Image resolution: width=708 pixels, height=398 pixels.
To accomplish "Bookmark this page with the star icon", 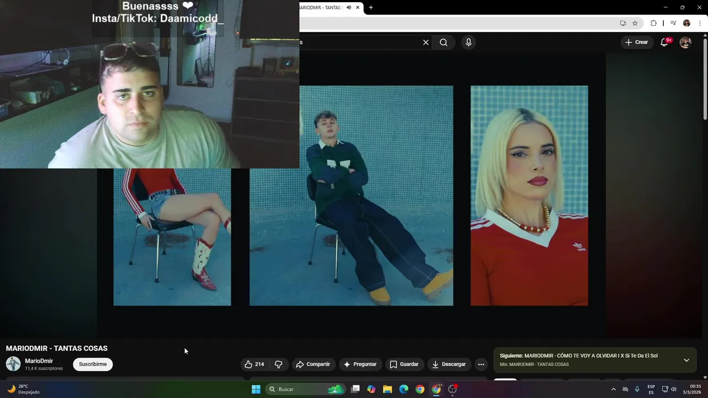I will pos(635,23).
